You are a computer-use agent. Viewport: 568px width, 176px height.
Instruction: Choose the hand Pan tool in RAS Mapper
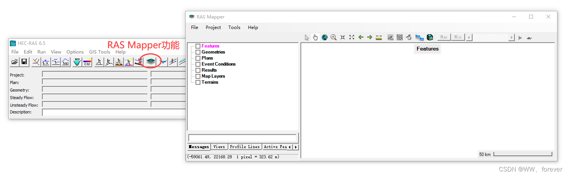tap(316, 37)
